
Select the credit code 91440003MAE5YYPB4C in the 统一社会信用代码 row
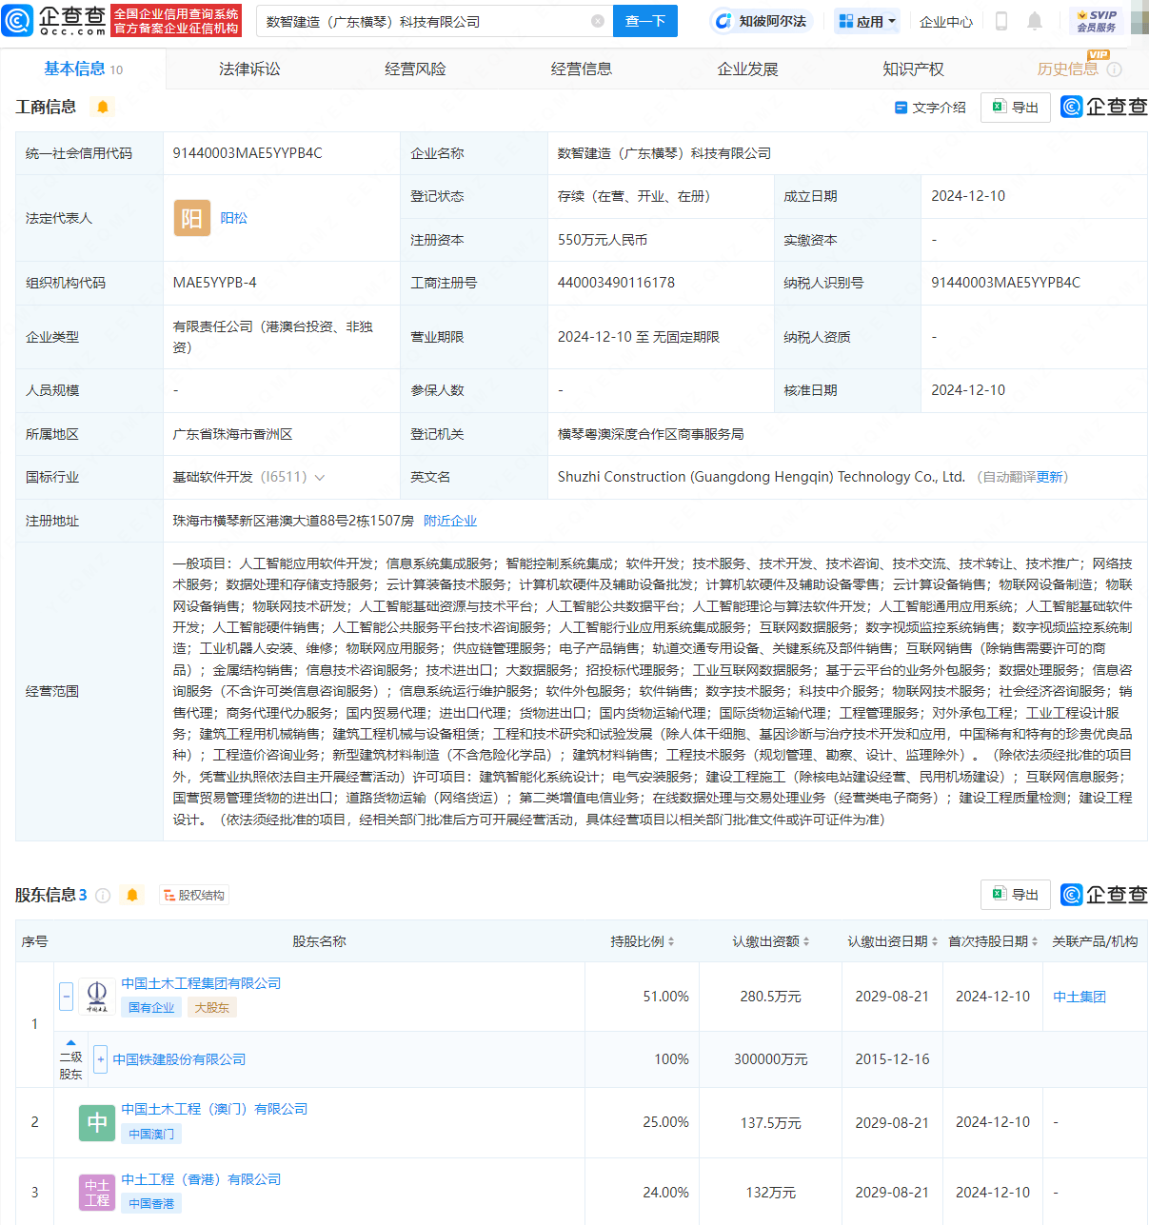(x=247, y=153)
